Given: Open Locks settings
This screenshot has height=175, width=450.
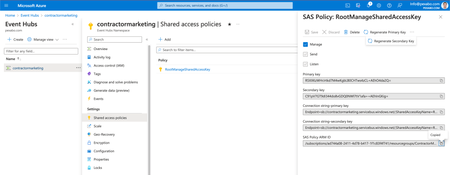Looking at the screenshot, I should (x=98, y=168).
